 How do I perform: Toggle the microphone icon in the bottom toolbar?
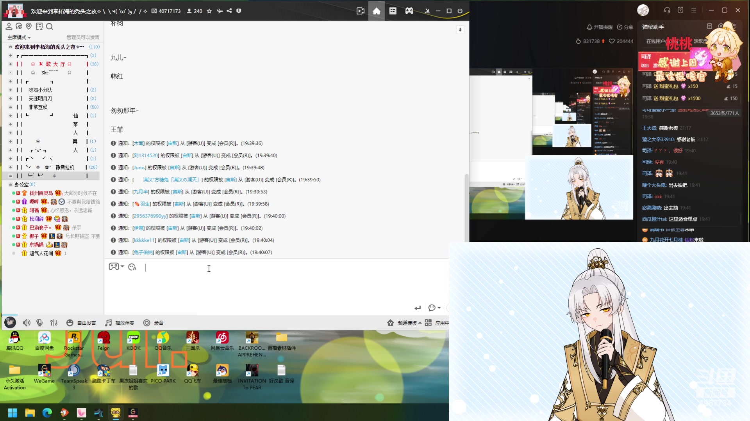(39, 323)
